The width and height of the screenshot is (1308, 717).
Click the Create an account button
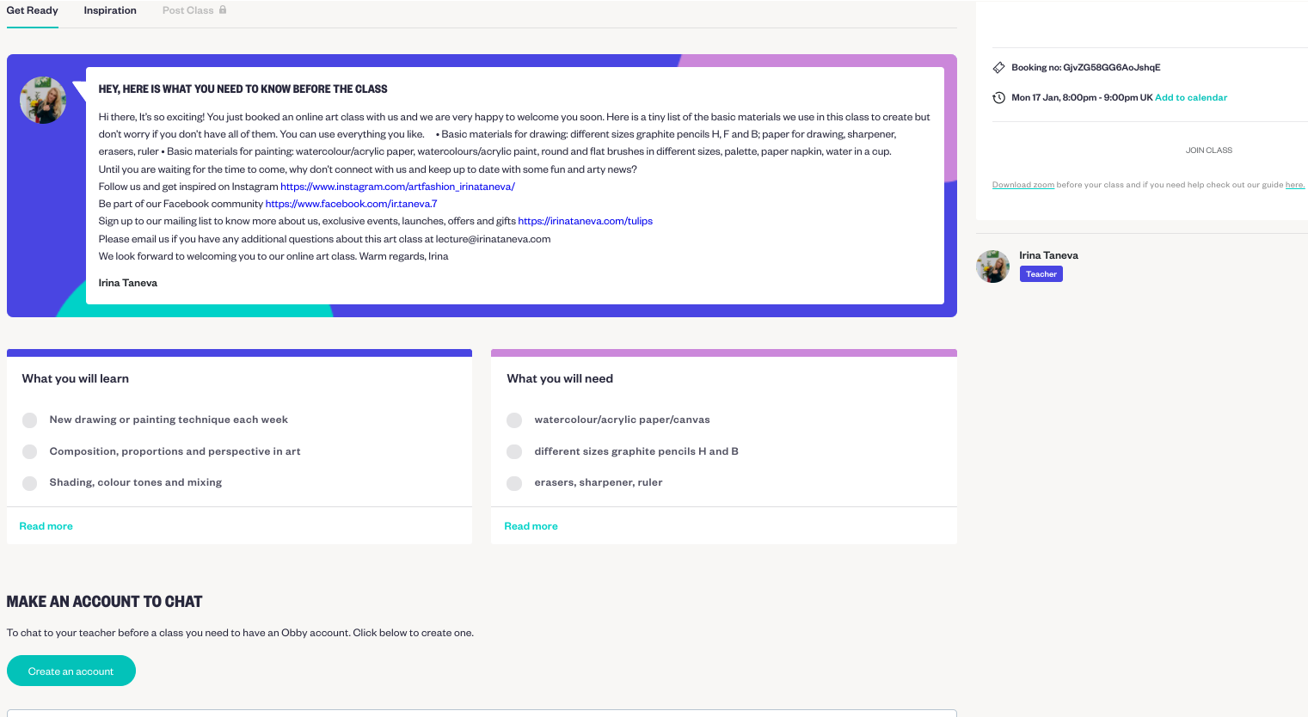tap(71, 671)
